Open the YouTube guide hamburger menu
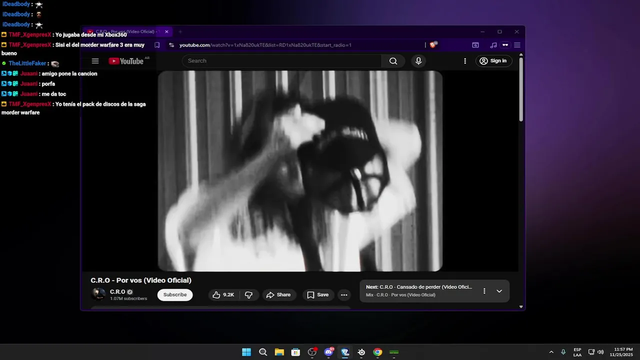This screenshot has width=640, height=360. tap(95, 61)
